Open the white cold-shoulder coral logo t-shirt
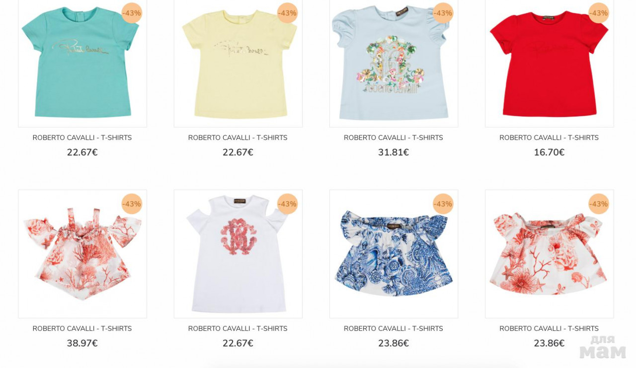The width and height of the screenshot is (636, 368). pos(238,254)
